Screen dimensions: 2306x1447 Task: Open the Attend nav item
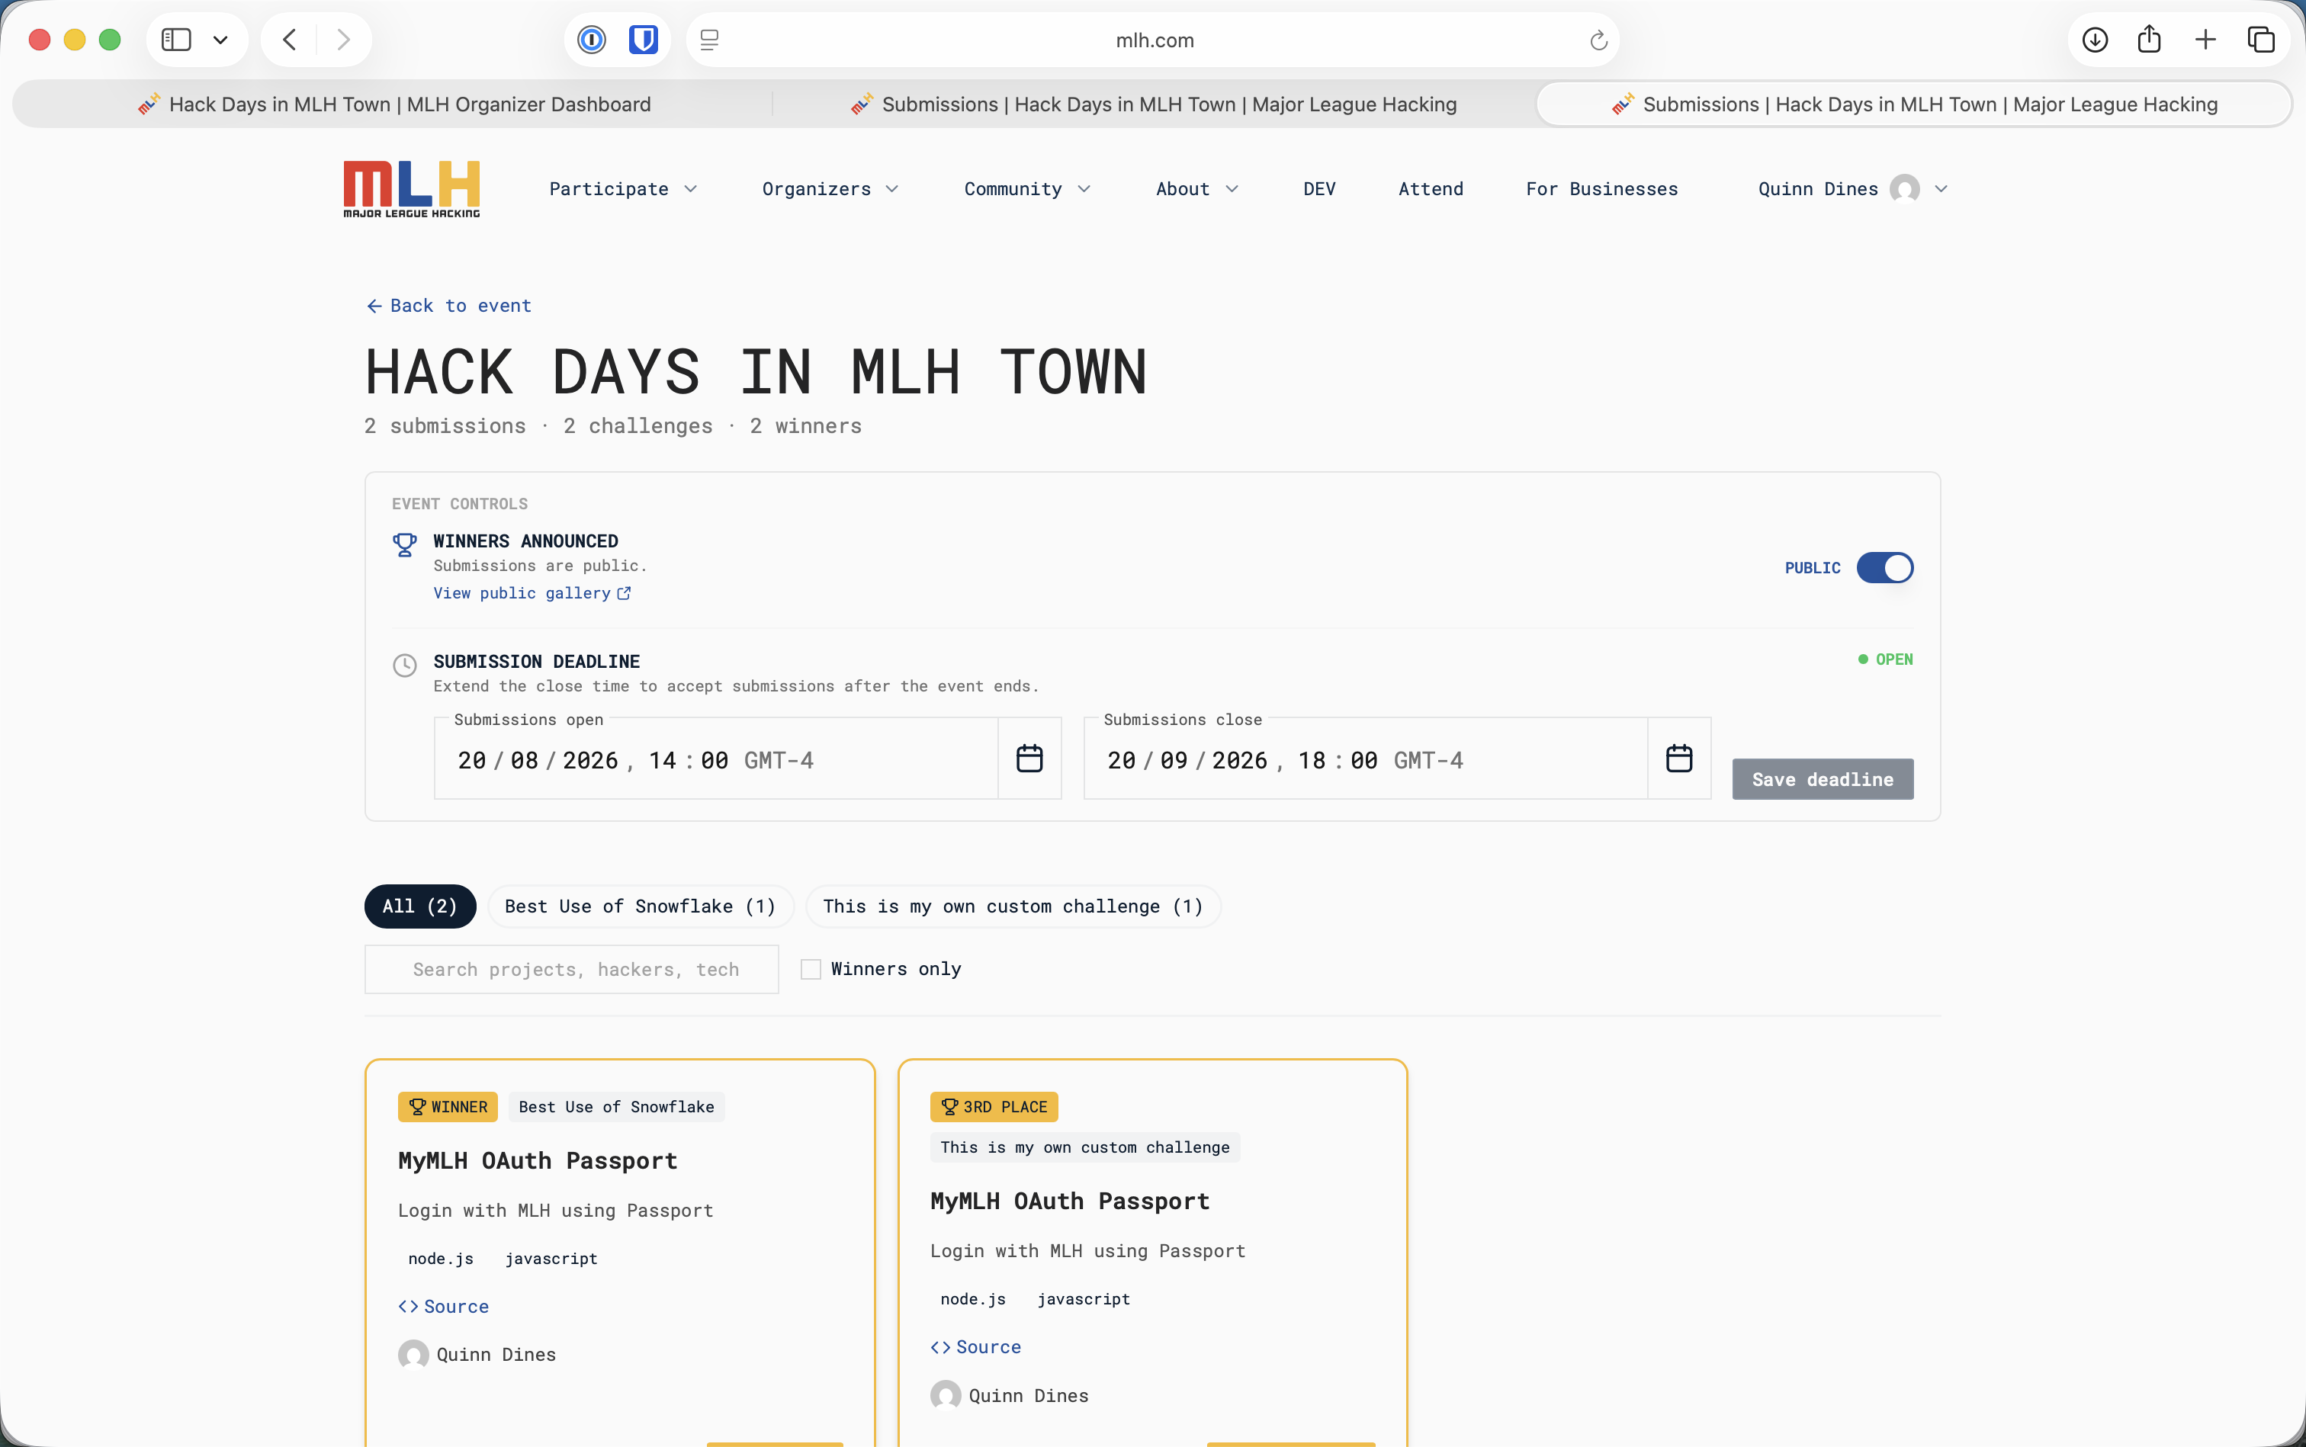click(x=1430, y=188)
